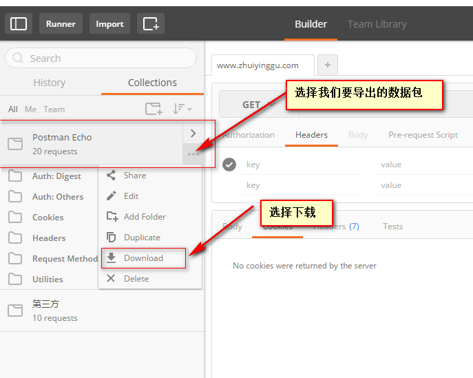
Task: Open Pre-request Script tab
Action: (423, 135)
